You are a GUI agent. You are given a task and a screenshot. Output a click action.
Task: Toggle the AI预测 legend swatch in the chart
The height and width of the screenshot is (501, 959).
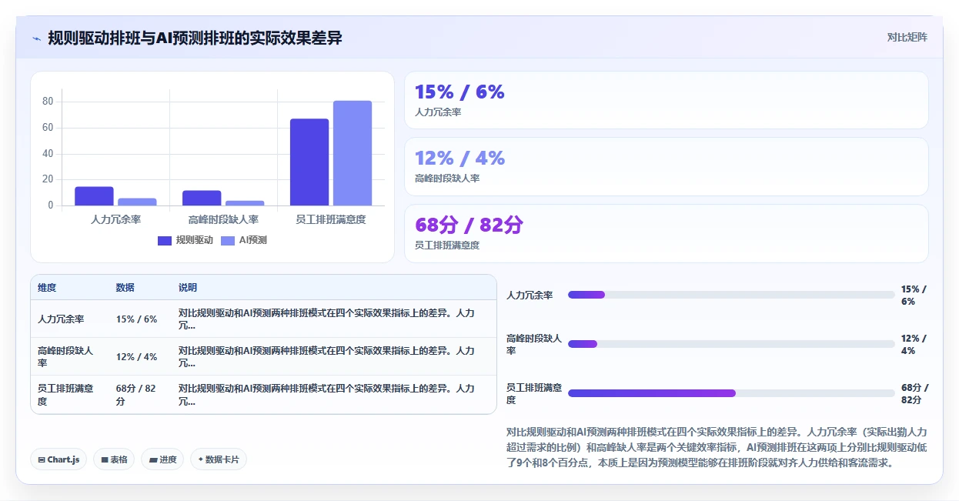click(228, 241)
